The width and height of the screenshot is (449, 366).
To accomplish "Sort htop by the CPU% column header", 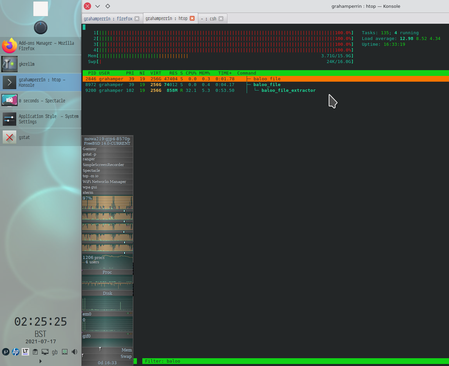I will pos(191,73).
